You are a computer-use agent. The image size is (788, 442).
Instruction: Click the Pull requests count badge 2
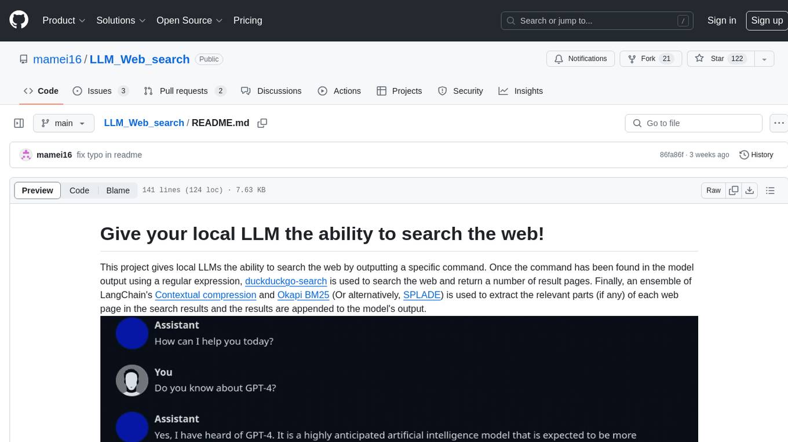[220, 91]
